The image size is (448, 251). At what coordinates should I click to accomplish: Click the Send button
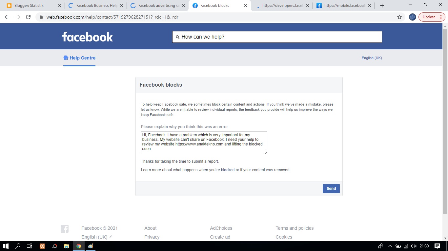[x=331, y=189]
